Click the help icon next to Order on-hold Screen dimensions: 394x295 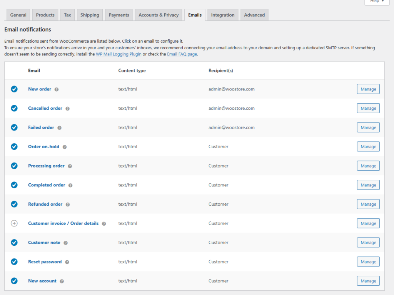[x=65, y=147]
